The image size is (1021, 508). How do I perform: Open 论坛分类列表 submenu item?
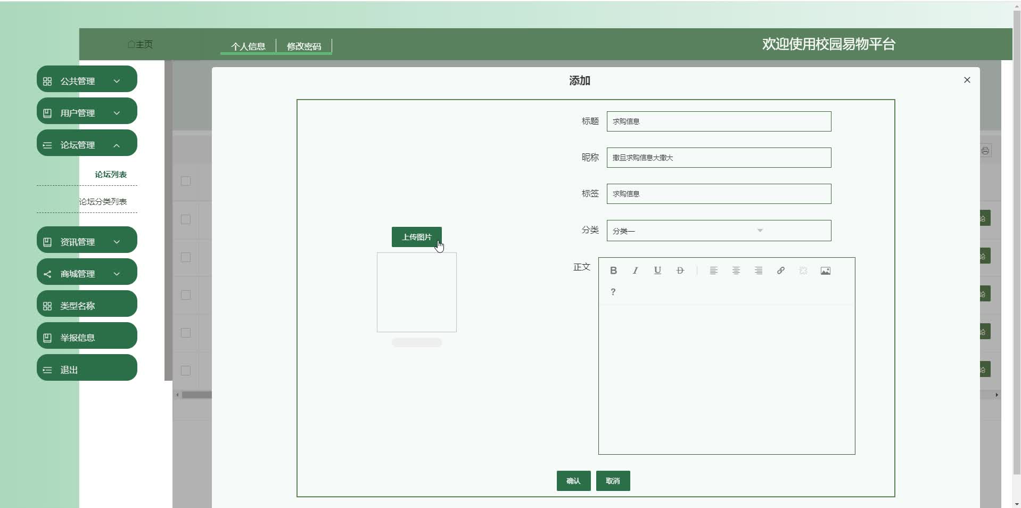[x=103, y=202]
